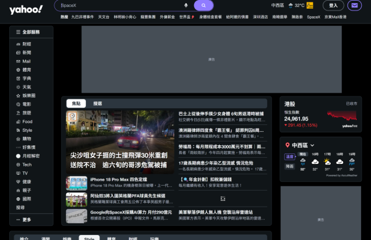The width and height of the screenshot is (371, 240).
Task: Click the 中西區 location in the header
Action: pos(278,6)
